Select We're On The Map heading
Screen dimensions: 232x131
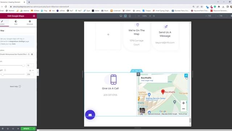(137, 32)
